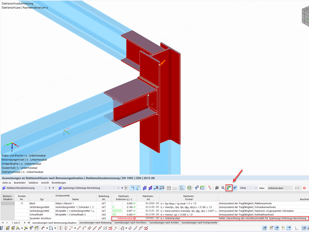Click the star-shaped polygon tool in bottom toolbar

pos(105,228)
